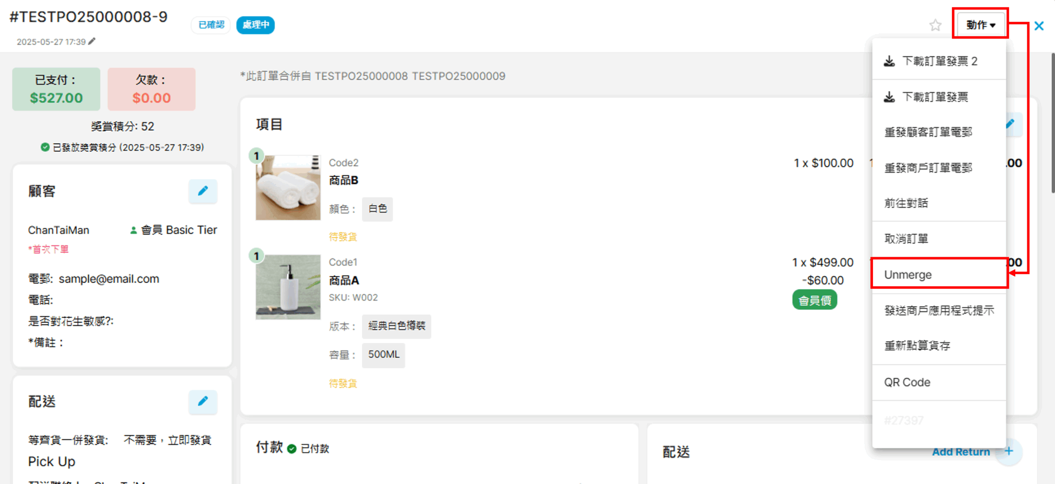
Task: Choose 取消訂單 menu option
Action: [x=906, y=239]
